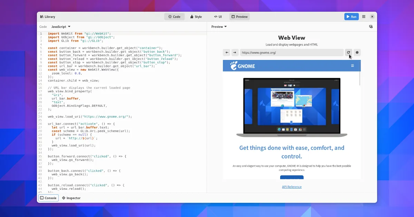Expand the Preview dropdown menu
The height and width of the screenshot is (217, 414).
[219, 27]
